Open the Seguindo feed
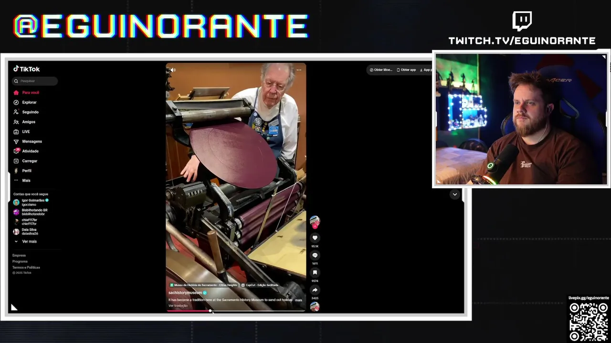 tap(26, 112)
